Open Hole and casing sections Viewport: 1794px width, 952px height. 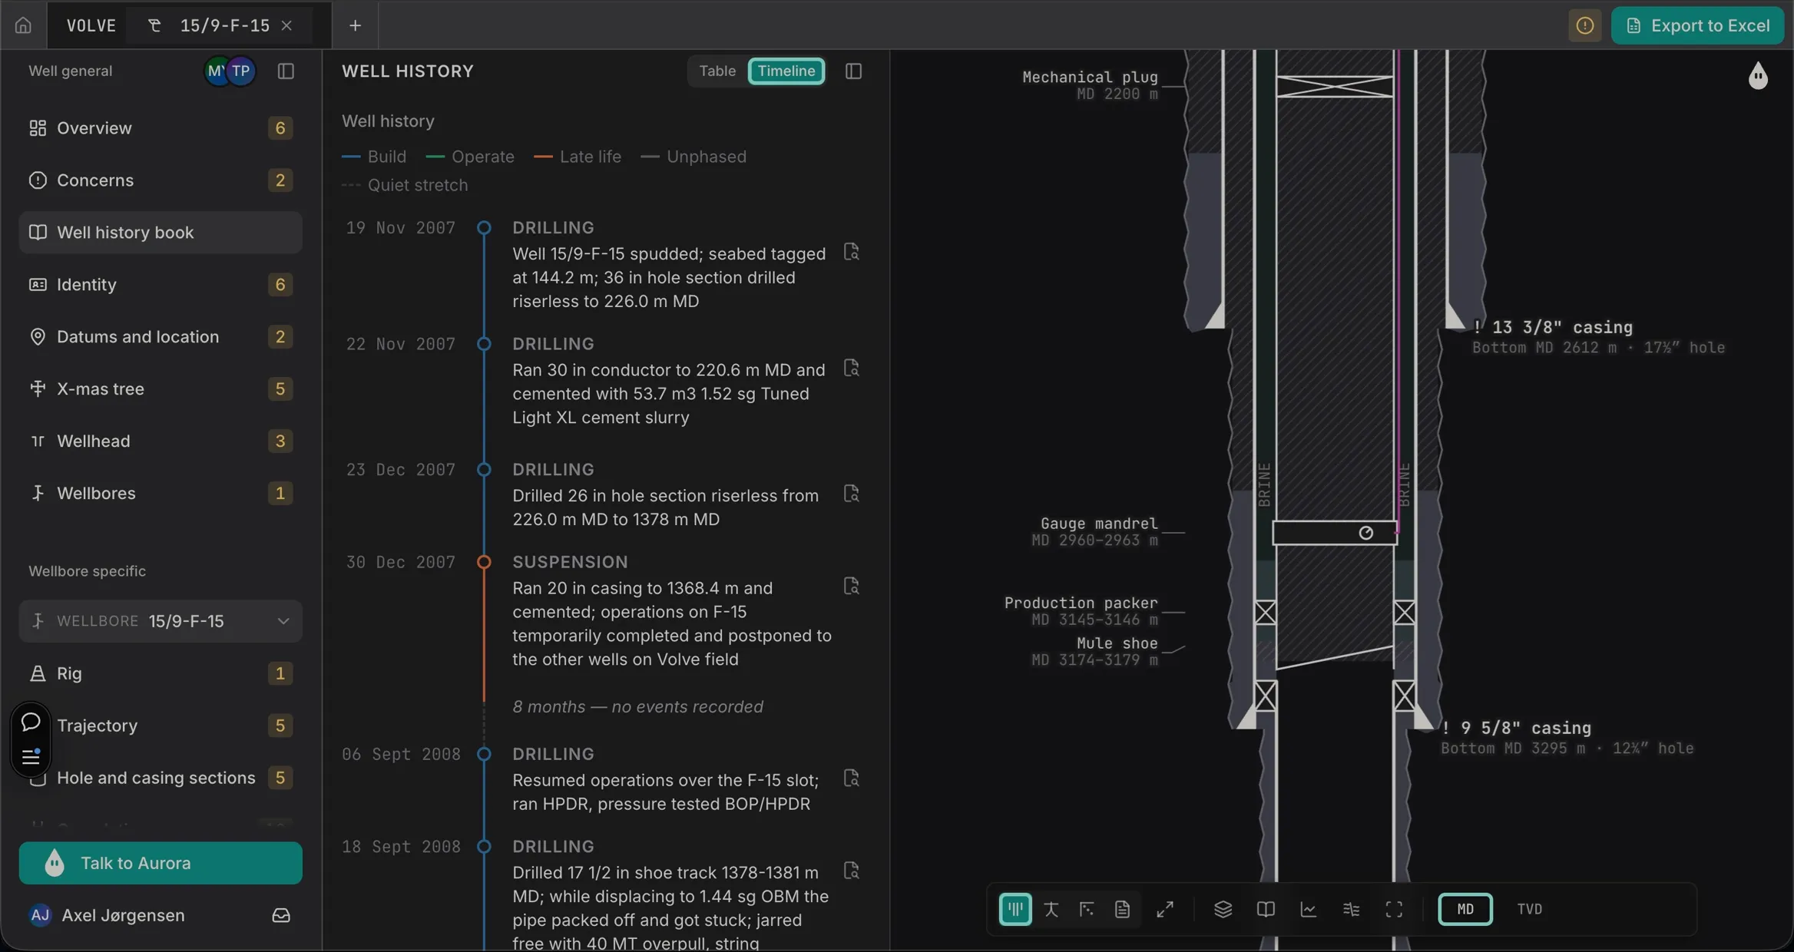(161, 778)
